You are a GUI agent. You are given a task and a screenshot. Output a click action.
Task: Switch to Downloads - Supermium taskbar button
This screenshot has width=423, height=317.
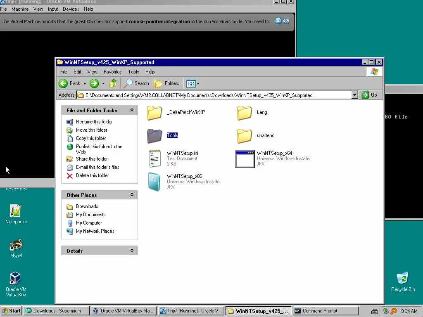pos(56,311)
